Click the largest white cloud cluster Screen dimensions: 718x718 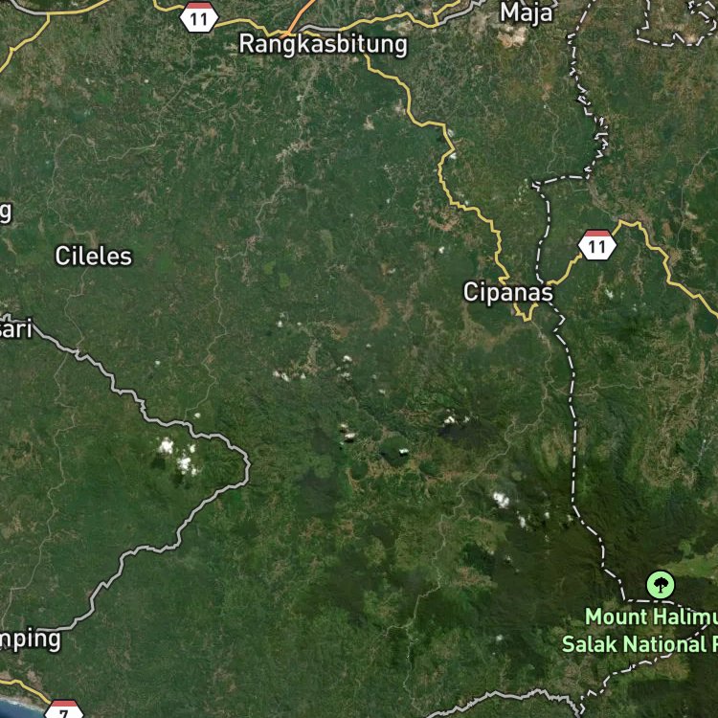[x=178, y=457]
